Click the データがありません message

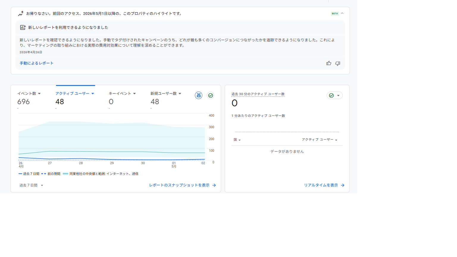(x=287, y=151)
